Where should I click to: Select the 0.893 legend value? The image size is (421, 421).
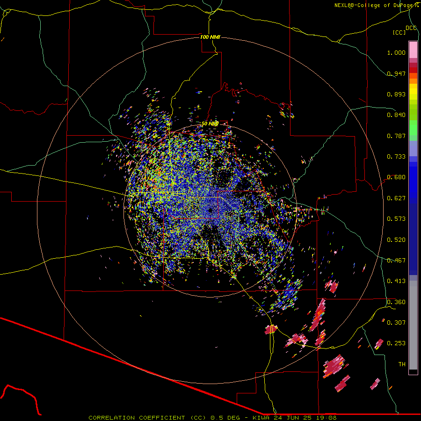[396, 94]
